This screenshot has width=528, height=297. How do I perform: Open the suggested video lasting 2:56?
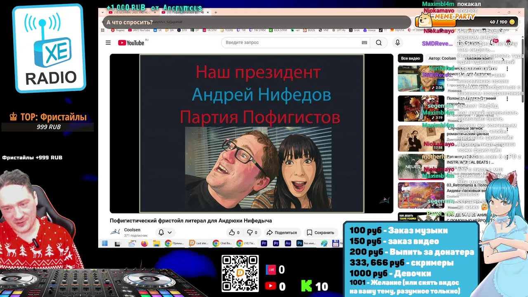421,78
